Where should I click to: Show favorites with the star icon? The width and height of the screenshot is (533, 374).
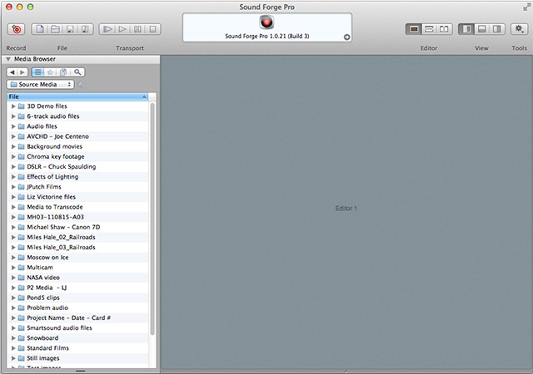click(x=50, y=72)
